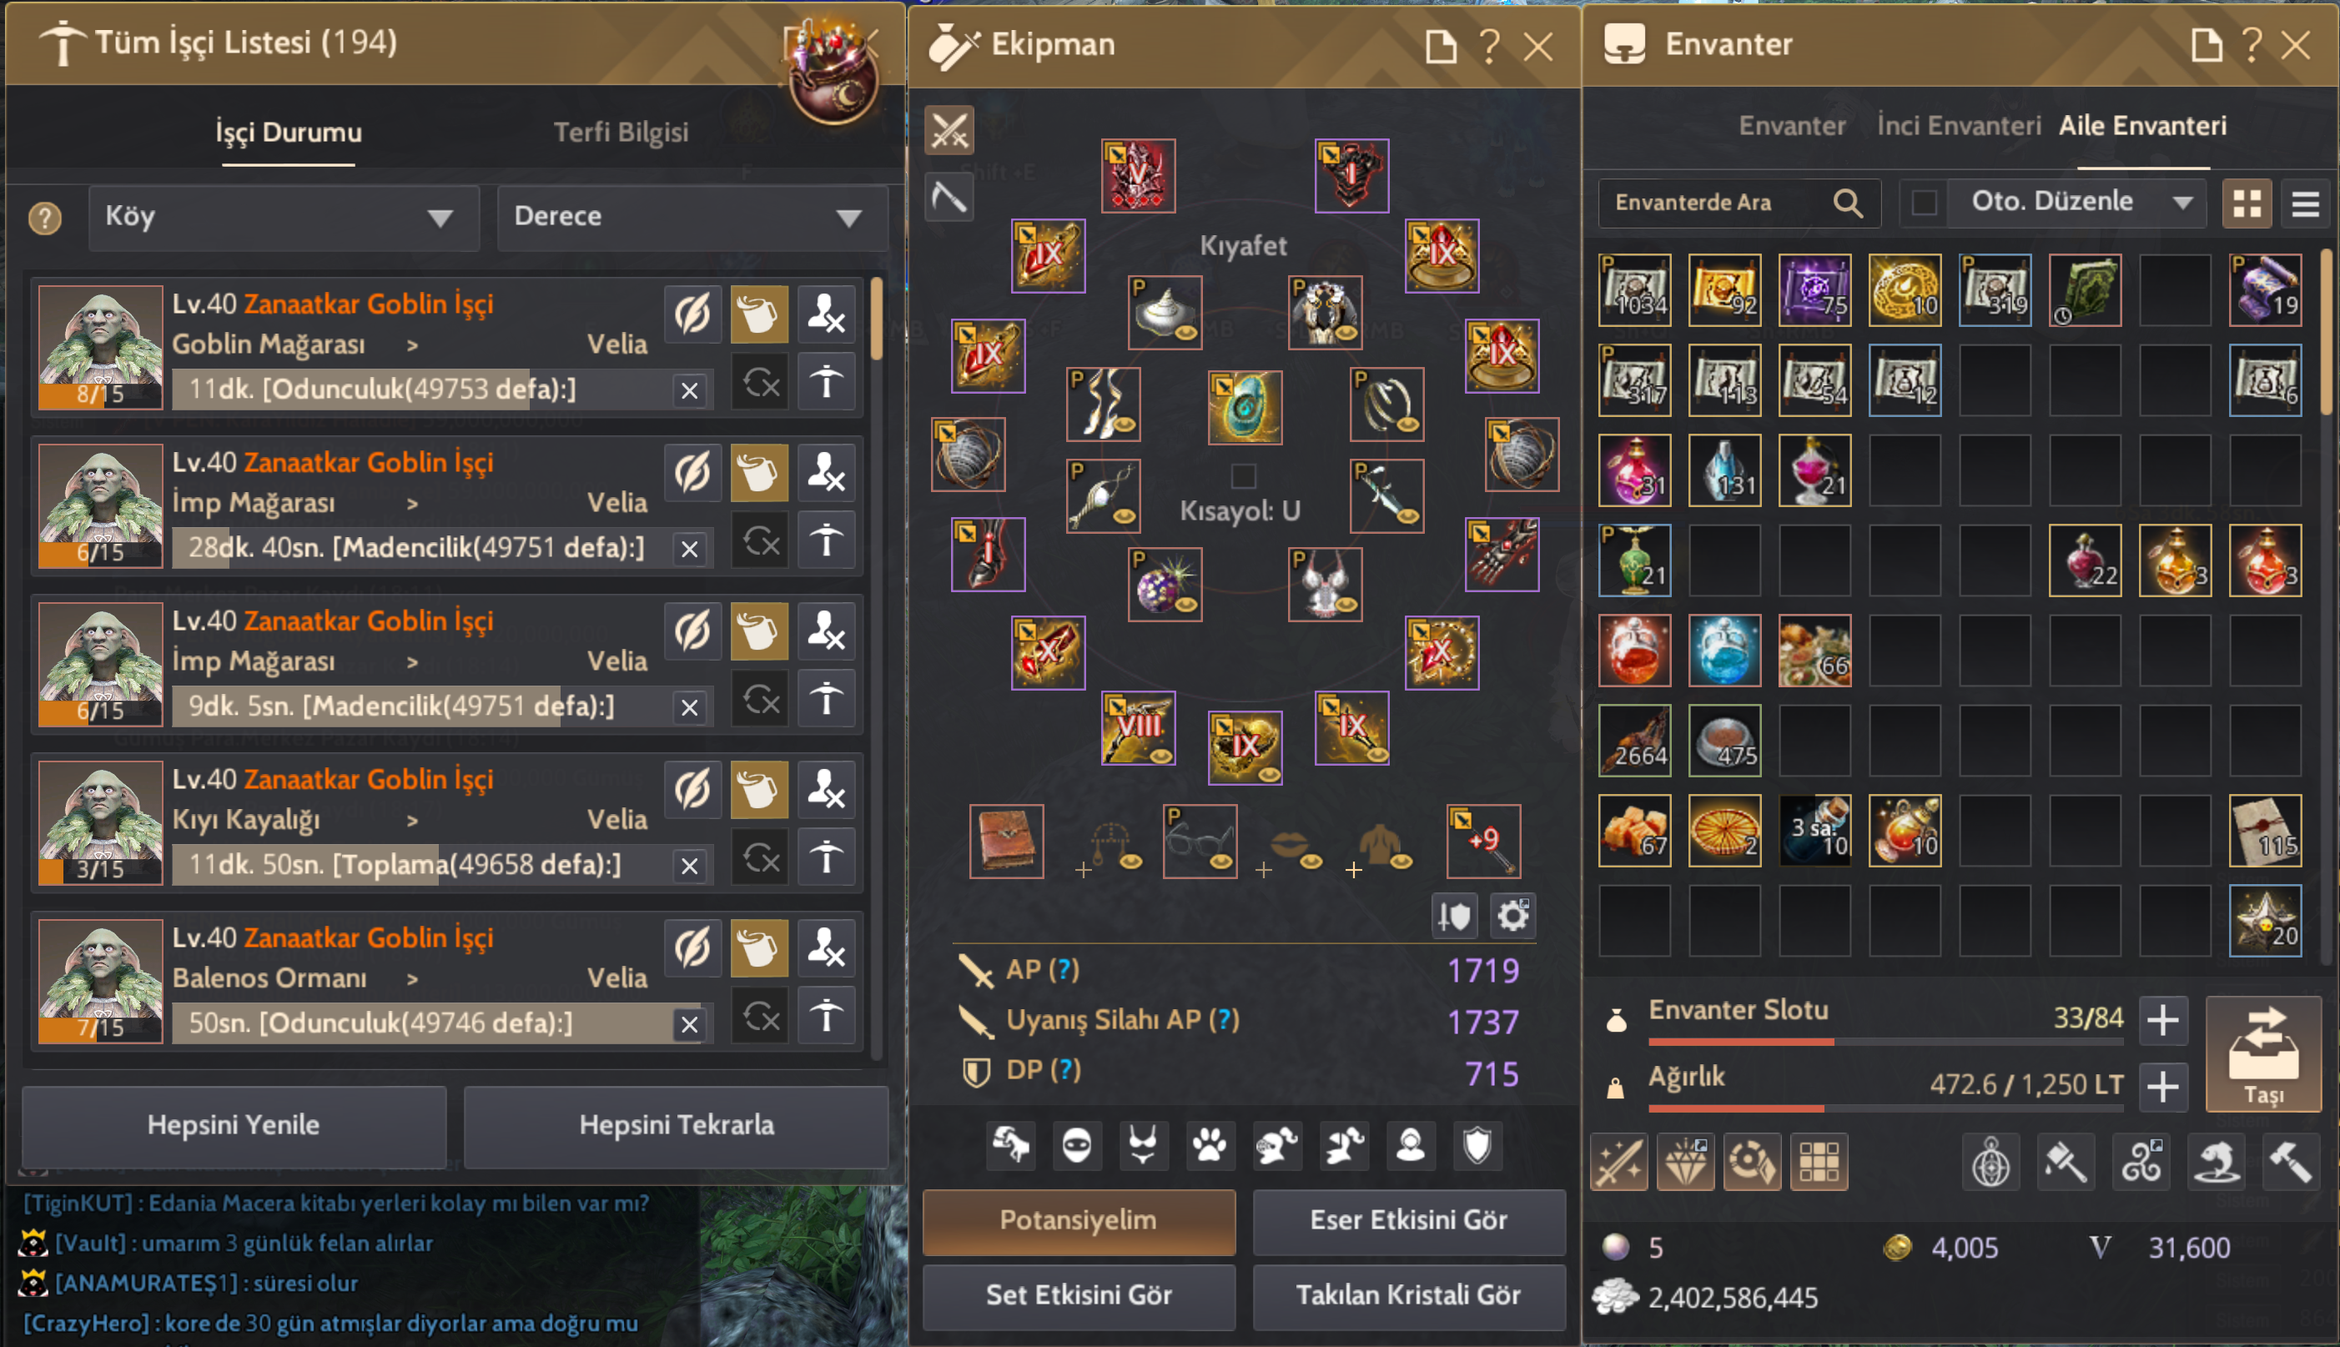This screenshot has height=1347, width=2340.
Task: Fire the first İmp Mağarası worker
Action: (825, 473)
